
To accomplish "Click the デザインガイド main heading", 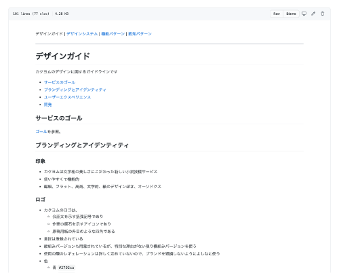I will (63, 56).
